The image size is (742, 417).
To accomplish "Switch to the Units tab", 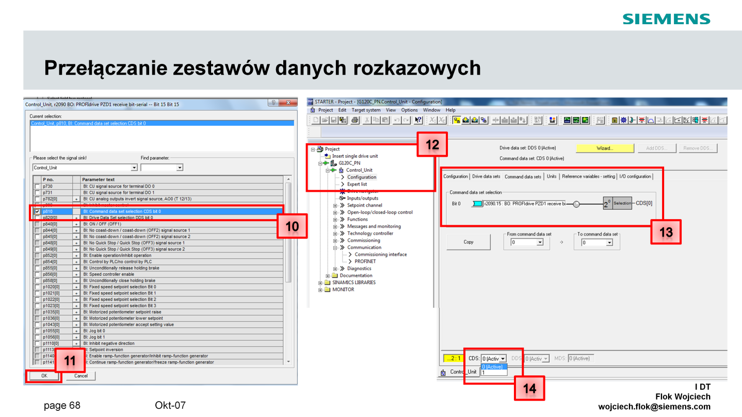I will coord(552,176).
